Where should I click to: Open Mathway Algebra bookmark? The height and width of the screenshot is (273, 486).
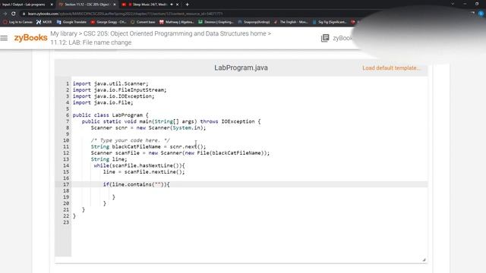click(x=177, y=22)
